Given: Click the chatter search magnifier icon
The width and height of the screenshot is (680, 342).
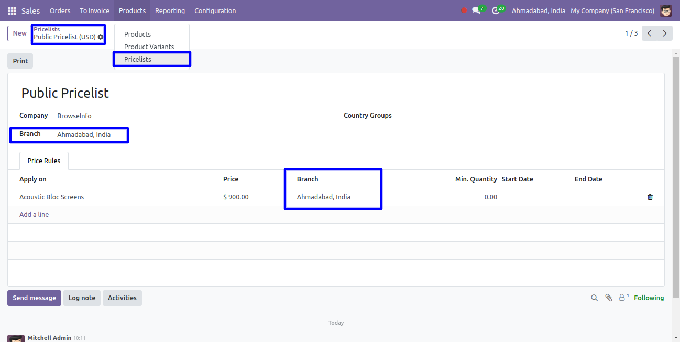Looking at the screenshot, I should coord(594,298).
